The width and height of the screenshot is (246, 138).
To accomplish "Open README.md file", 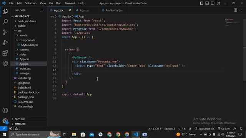I will point(29,102).
